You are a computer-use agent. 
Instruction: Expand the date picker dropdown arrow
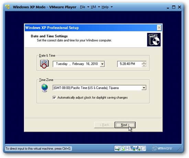pos(102,64)
